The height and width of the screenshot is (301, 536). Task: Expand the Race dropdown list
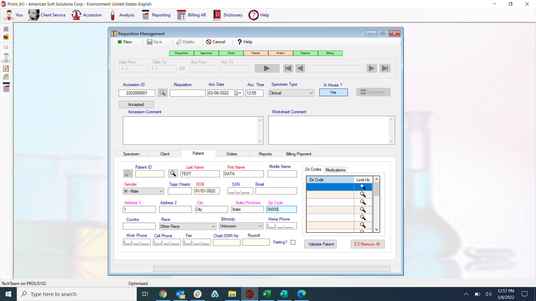pos(213,226)
